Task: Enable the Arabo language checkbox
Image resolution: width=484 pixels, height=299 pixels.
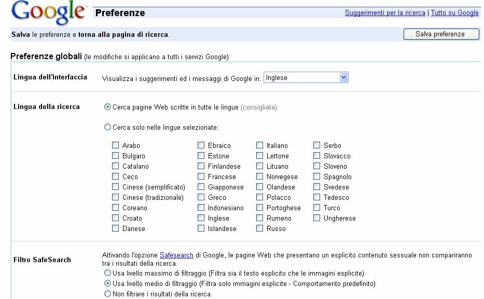Action: click(116, 145)
